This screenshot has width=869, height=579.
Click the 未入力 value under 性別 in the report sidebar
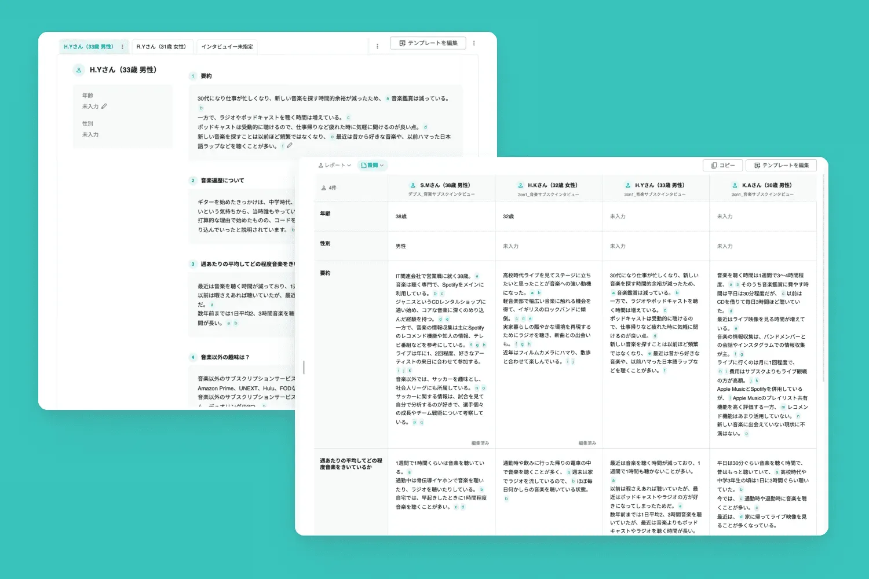pyautogui.click(x=90, y=134)
